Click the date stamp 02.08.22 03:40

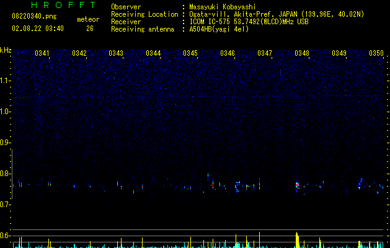click(x=38, y=29)
